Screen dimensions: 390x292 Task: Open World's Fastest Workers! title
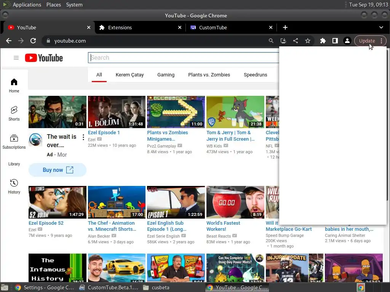tap(223, 226)
